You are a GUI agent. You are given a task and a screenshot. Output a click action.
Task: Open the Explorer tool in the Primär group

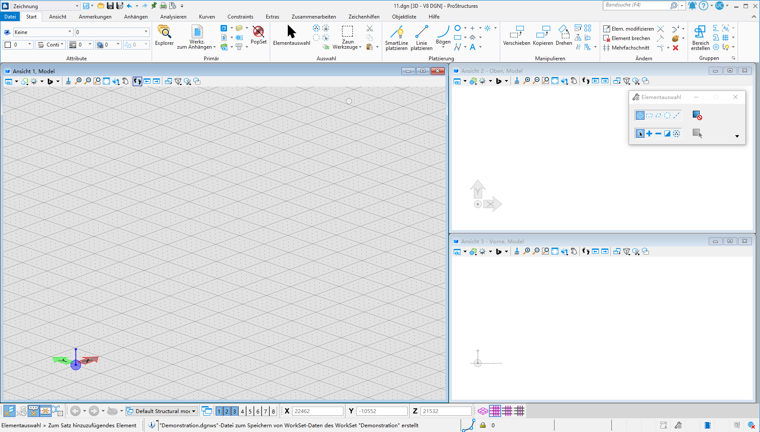tap(164, 35)
